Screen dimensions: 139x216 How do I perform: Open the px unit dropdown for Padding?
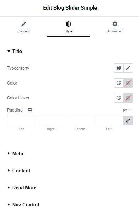pyautogui.click(x=127, y=110)
